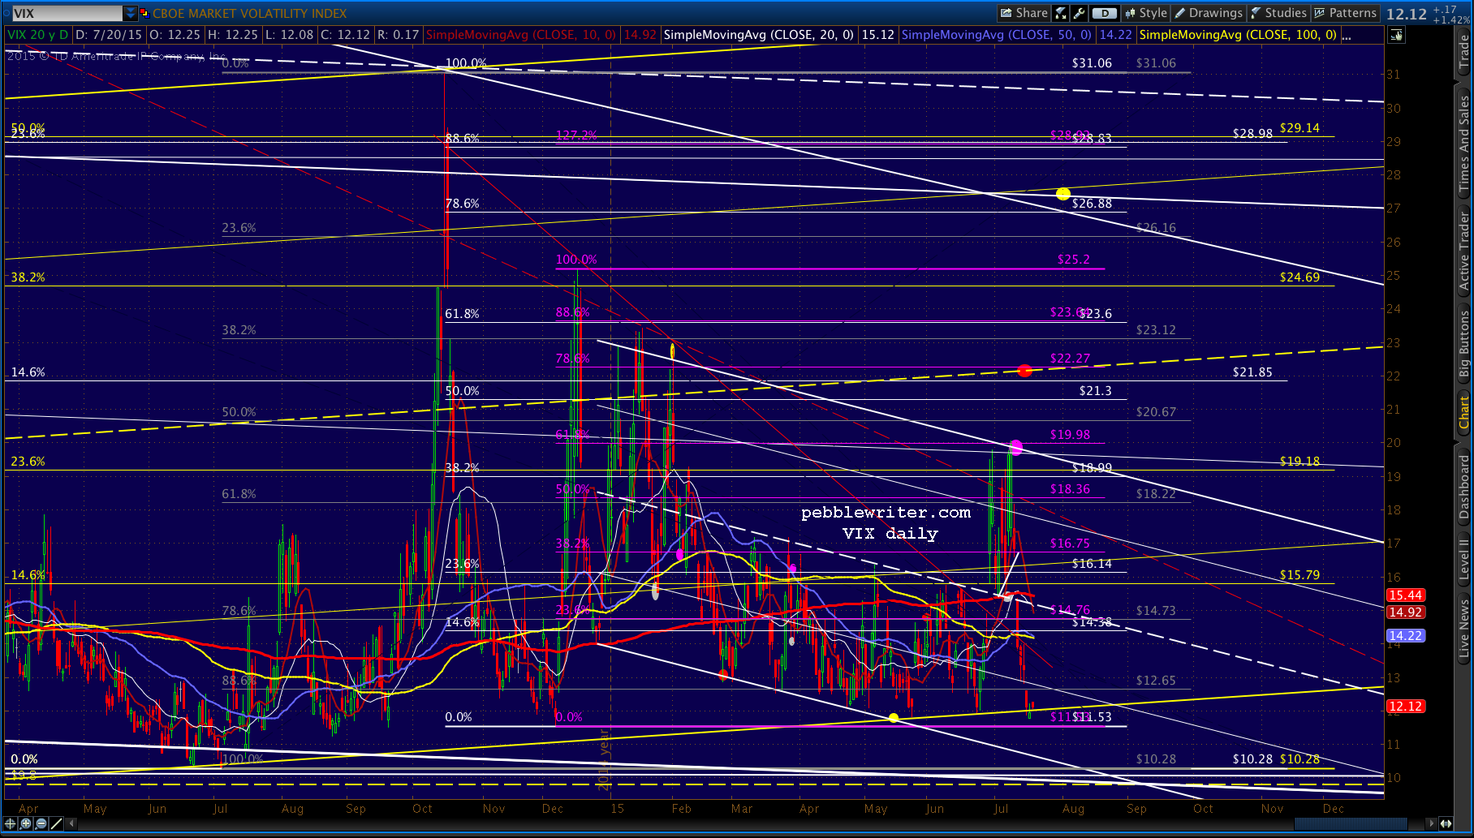Expand the VIX symbol dropdown arrow
The width and height of the screenshot is (1474, 838).
(131, 13)
